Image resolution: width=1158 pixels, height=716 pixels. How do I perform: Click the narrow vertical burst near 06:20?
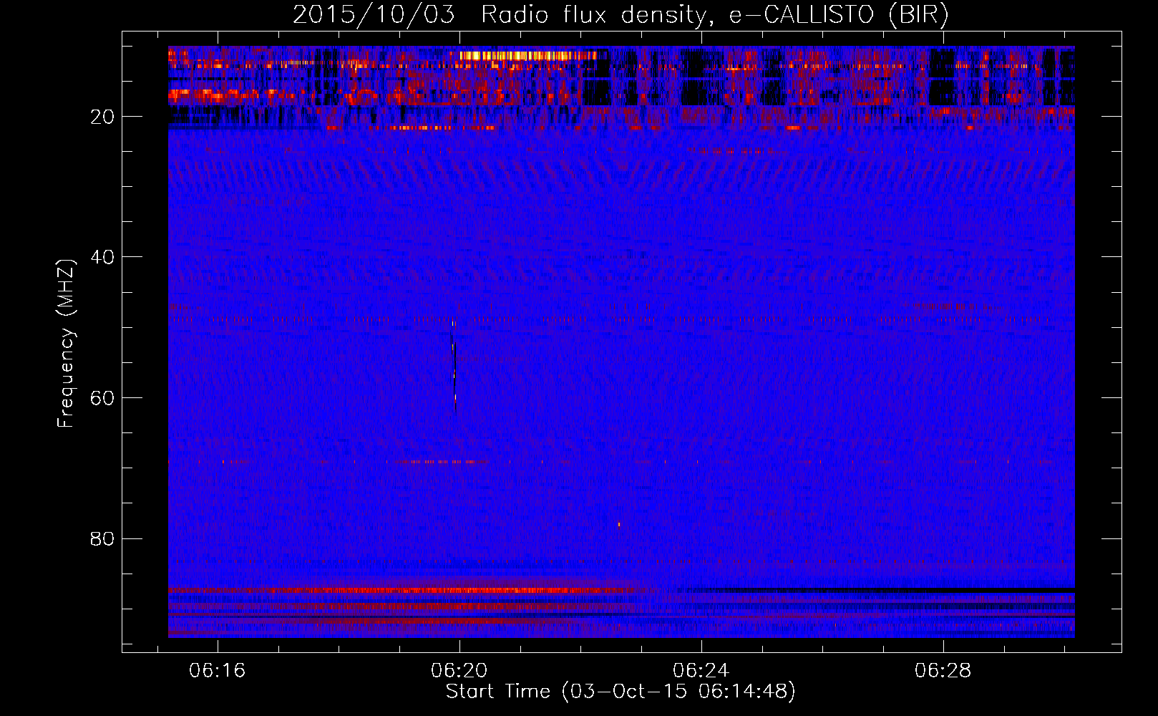[454, 367]
